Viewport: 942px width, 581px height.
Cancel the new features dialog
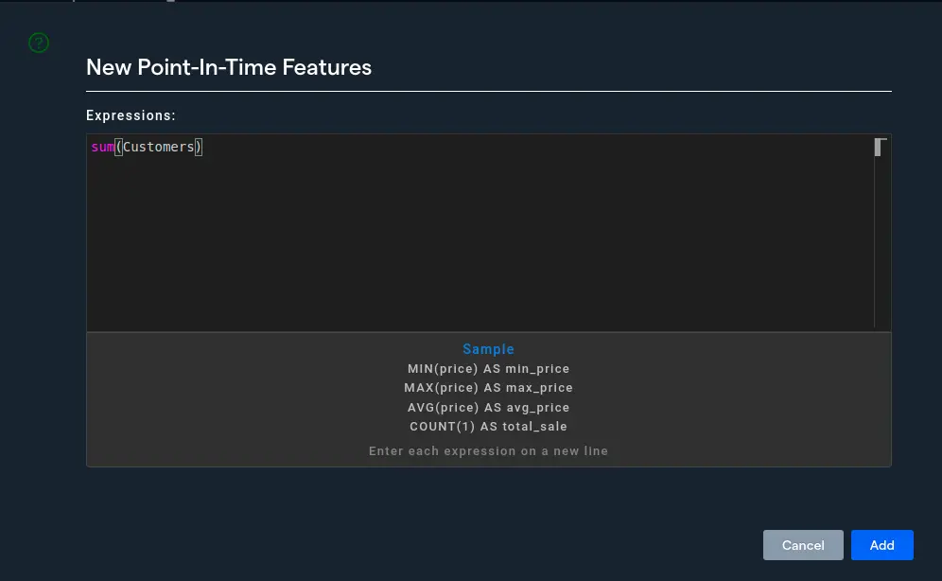(x=803, y=545)
